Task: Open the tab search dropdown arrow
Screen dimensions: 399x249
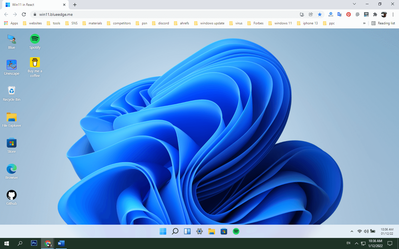Action: coord(354,4)
